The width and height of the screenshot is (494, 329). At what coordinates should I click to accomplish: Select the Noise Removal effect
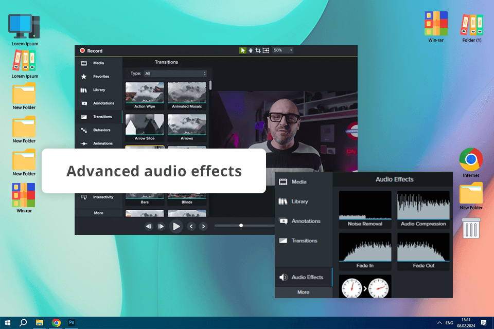365,209
